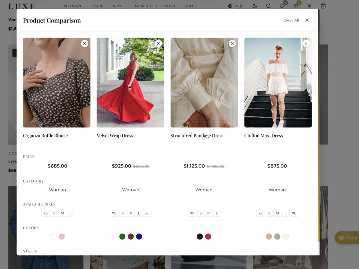The width and height of the screenshot is (359, 269).
Task: Click Structured Bandage Dress title
Action: [x=197, y=136]
